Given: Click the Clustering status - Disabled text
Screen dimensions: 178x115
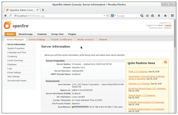Looking at the screenshot, I should 160,28.
